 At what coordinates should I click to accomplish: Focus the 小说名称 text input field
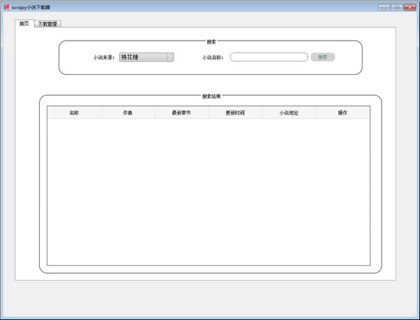pyautogui.click(x=269, y=57)
